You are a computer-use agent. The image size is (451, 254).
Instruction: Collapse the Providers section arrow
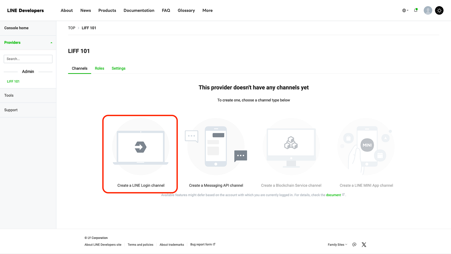point(51,43)
